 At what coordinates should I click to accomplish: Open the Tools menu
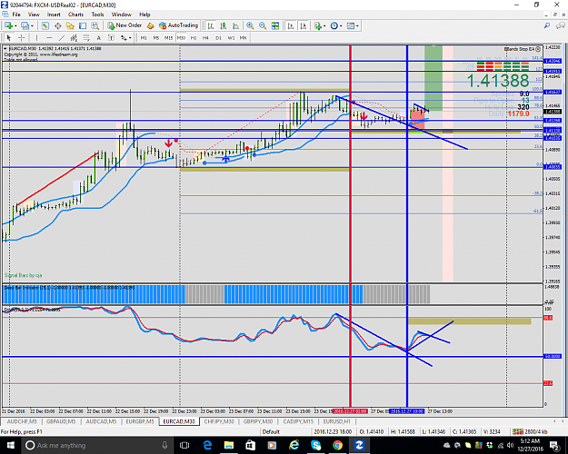(x=97, y=15)
